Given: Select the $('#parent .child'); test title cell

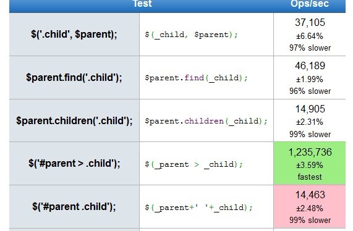Looking at the screenshot, I should pos(74,207).
